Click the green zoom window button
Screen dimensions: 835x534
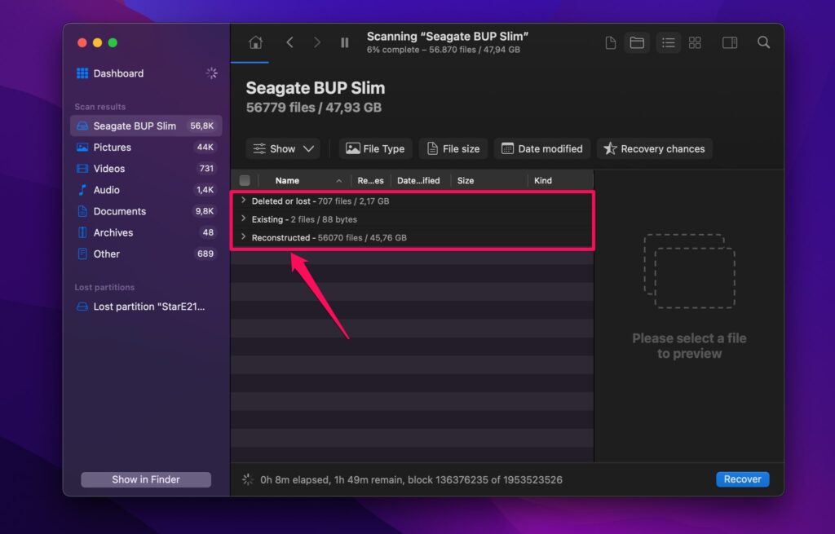pos(113,42)
